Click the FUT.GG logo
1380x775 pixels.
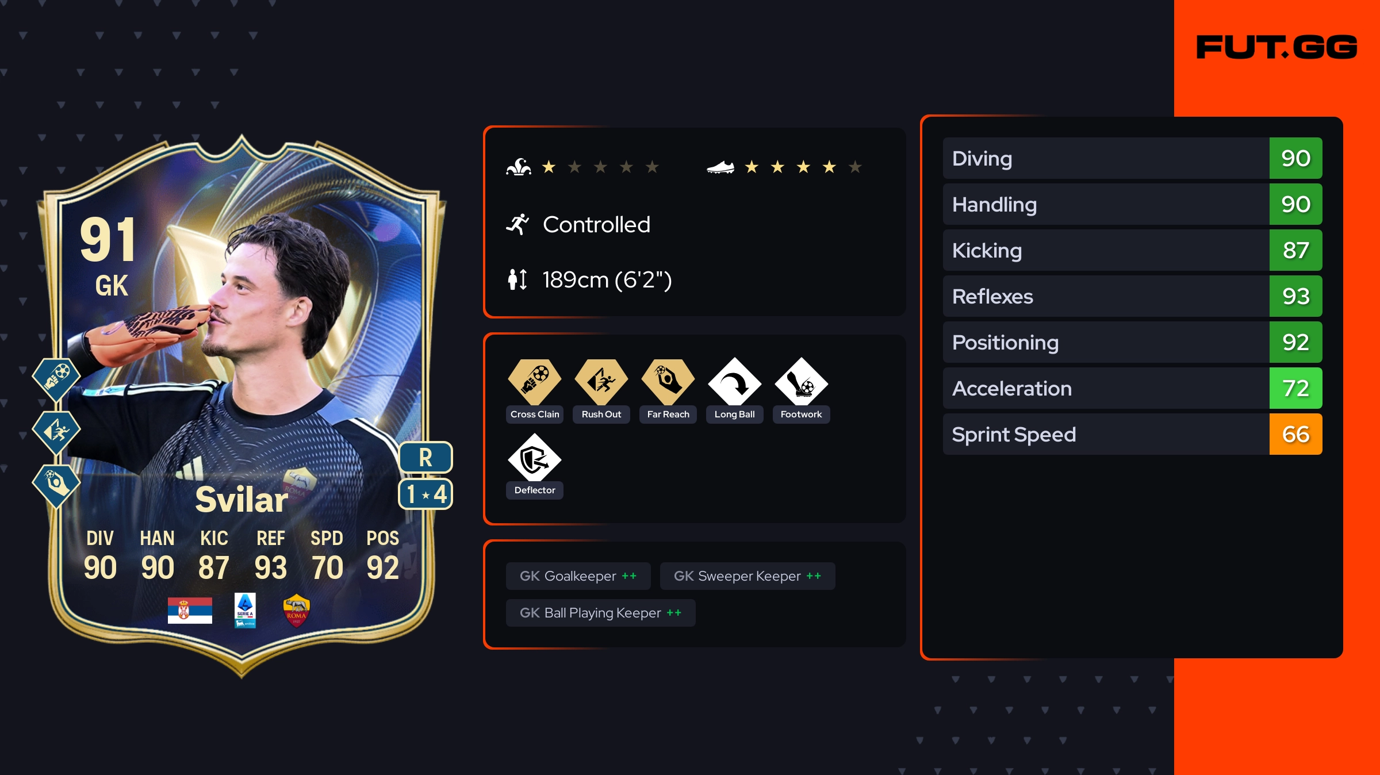click(x=1276, y=47)
